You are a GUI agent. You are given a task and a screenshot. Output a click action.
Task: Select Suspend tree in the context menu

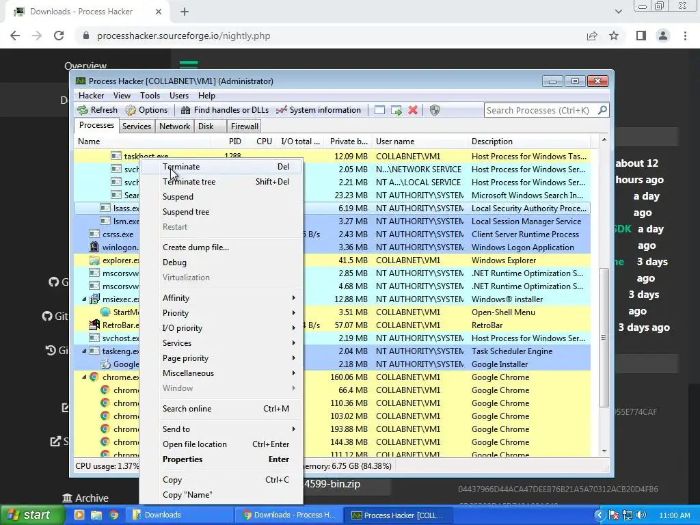tap(222, 212)
